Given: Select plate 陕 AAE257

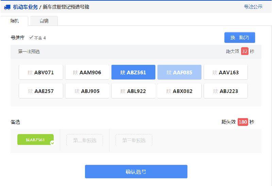Looking at the screenshot, I should click(41, 91).
